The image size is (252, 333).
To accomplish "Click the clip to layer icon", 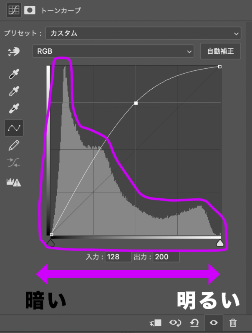I will point(155,323).
